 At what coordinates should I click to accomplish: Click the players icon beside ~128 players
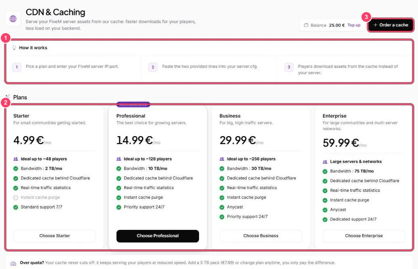click(119, 159)
